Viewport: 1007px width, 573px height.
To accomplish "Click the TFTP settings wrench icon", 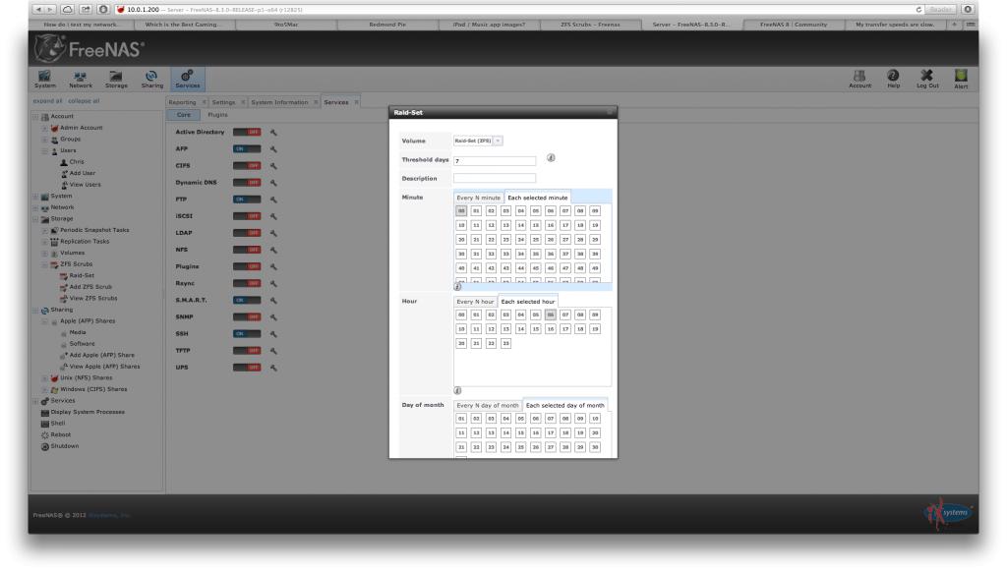I will [273, 351].
